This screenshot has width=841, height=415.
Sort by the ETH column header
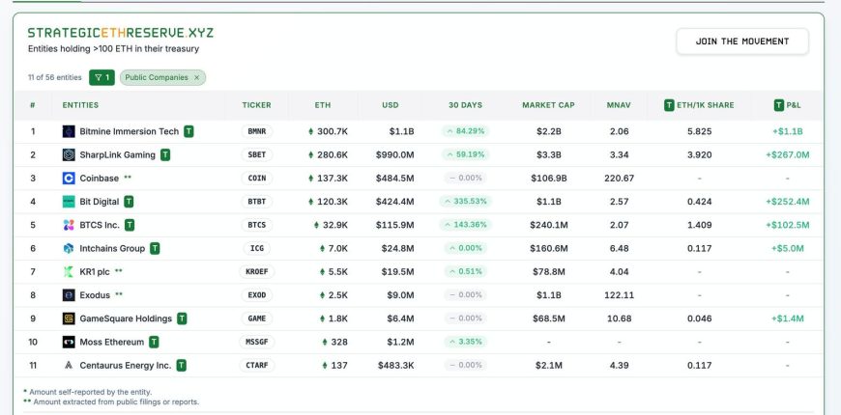(x=323, y=105)
